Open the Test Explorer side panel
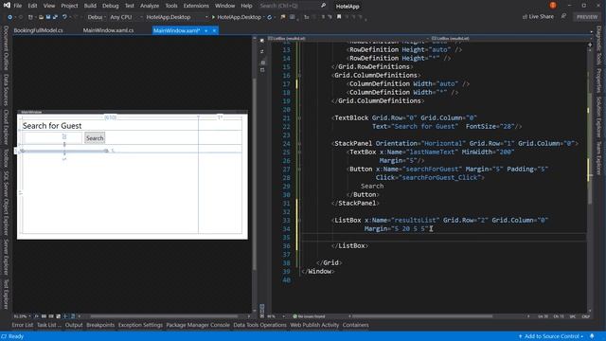Image resolution: width=606 pixels, height=341 pixels. (x=6, y=295)
